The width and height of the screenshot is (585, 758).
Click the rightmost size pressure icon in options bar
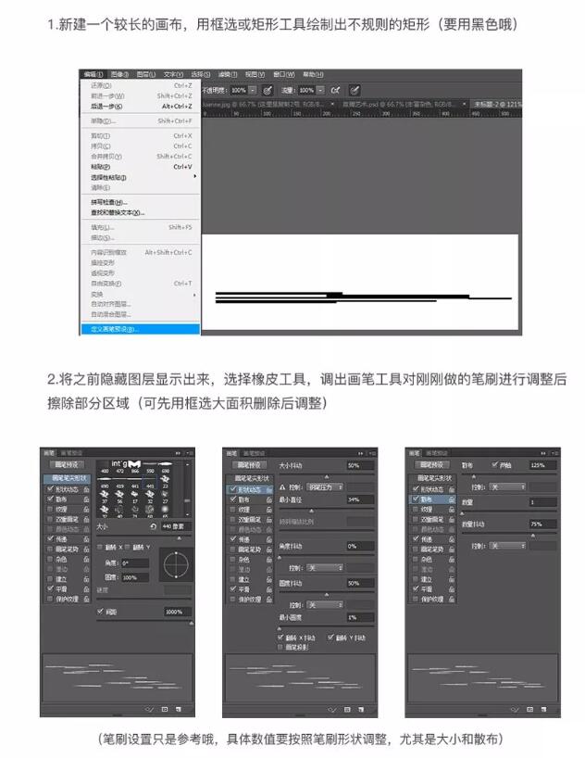(x=355, y=91)
